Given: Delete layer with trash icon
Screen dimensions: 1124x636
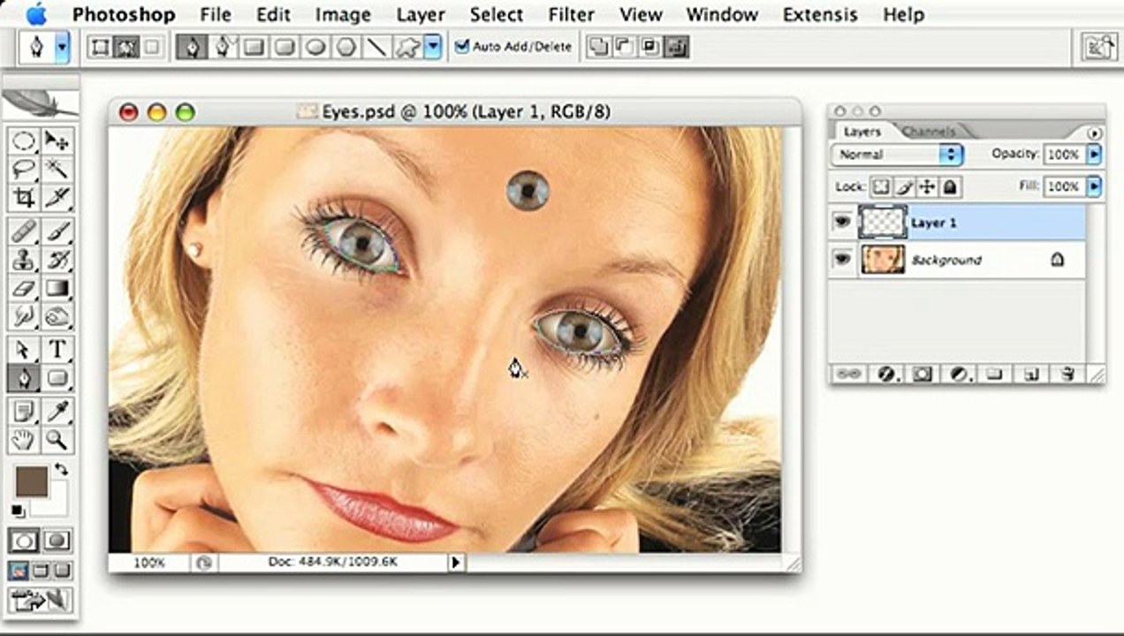Looking at the screenshot, I should click(x=1067, y=375).
